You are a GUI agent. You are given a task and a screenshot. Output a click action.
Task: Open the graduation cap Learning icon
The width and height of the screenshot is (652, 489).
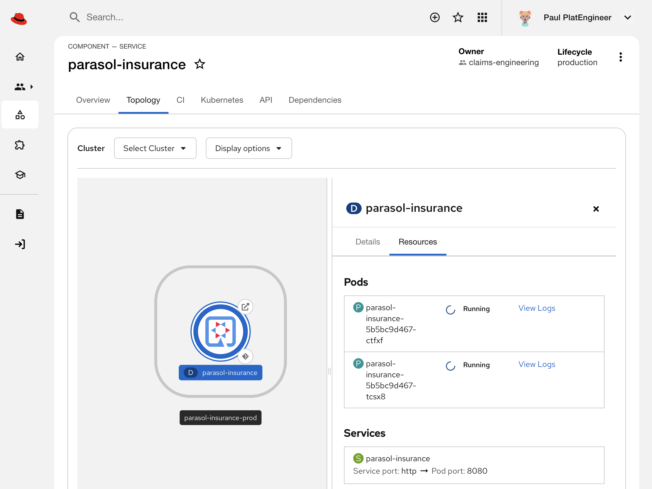tap(20, 175)
